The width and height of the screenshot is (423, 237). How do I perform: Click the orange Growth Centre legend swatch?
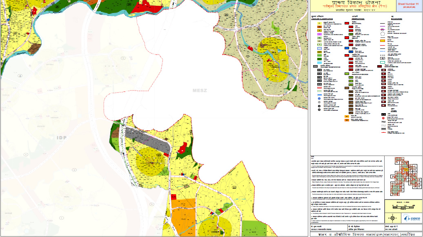[347, 116]
